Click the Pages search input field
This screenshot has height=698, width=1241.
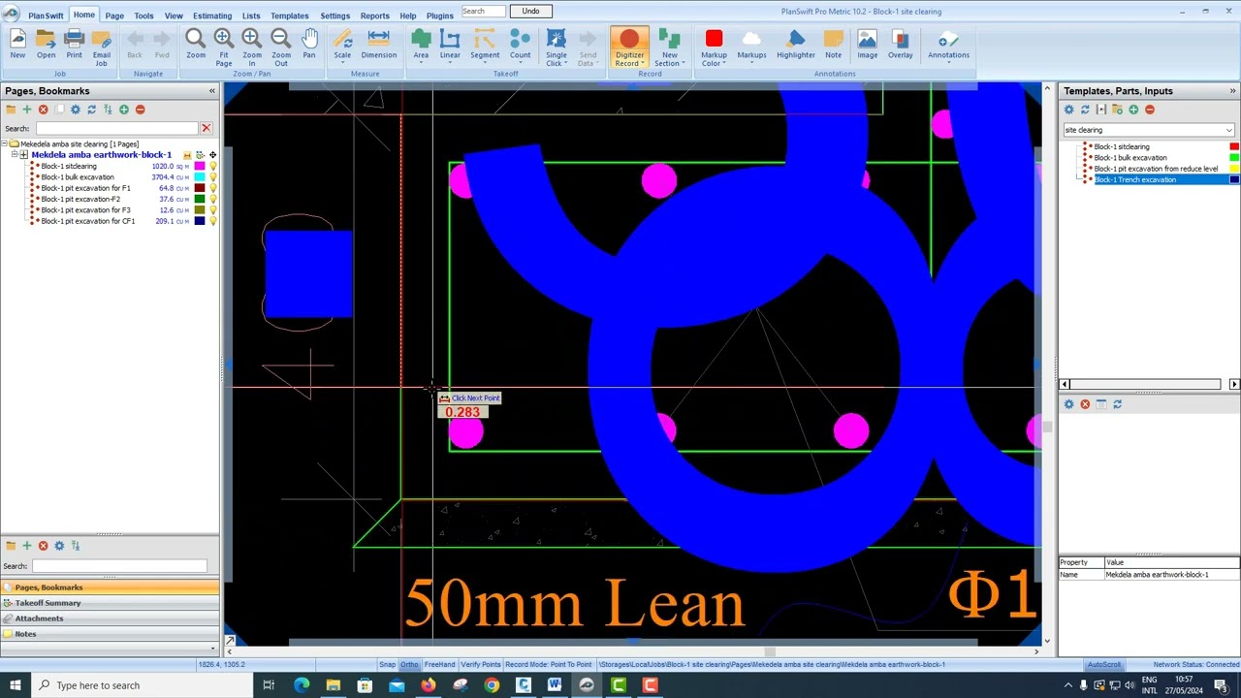(116, 128)
